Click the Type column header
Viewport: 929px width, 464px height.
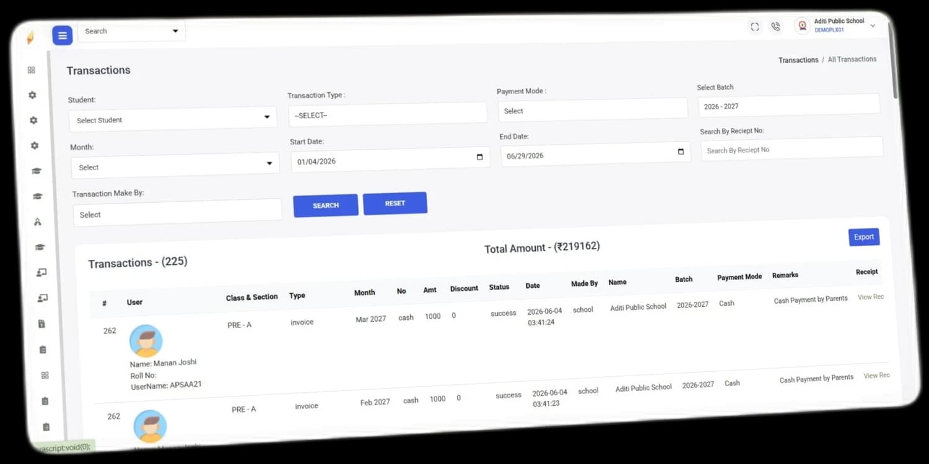pyautogui.click(x=297, y=296)
